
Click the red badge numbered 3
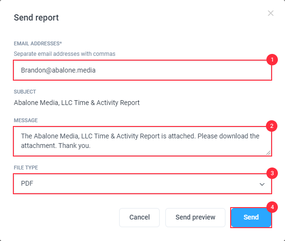272,173
